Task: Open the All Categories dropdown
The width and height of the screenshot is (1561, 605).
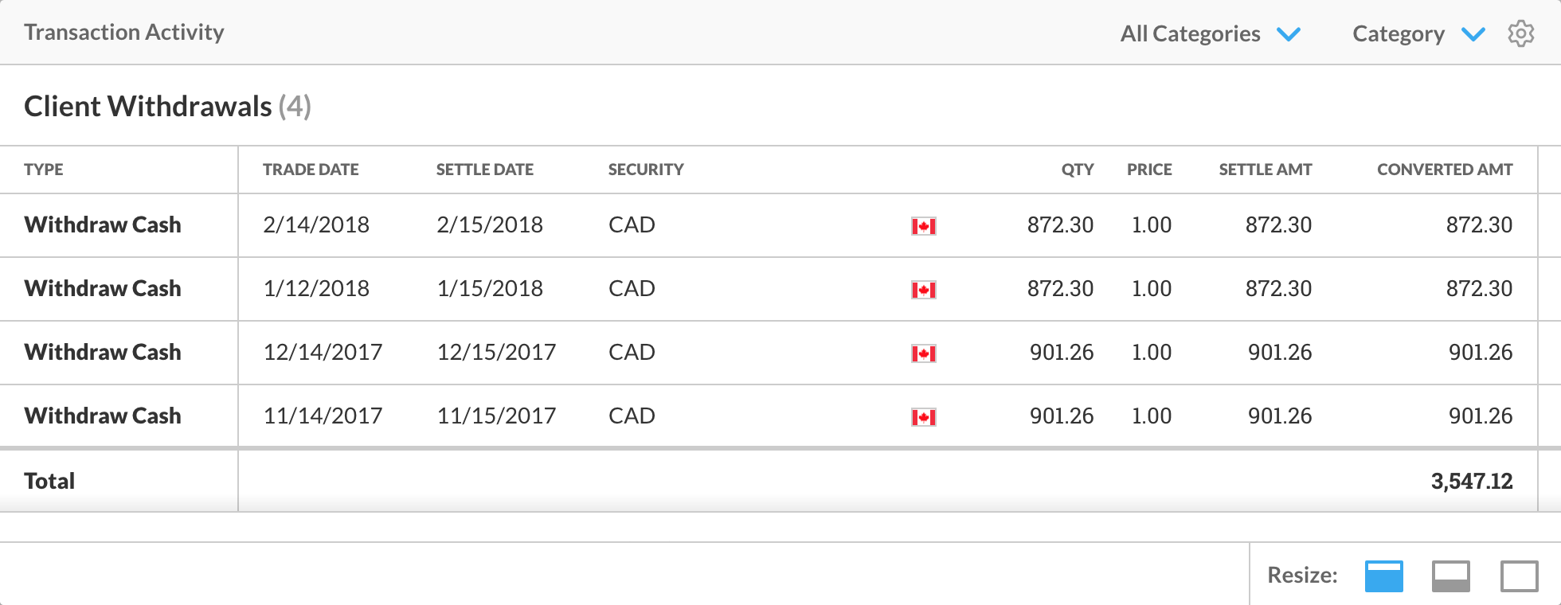Action: point(1190,33)
